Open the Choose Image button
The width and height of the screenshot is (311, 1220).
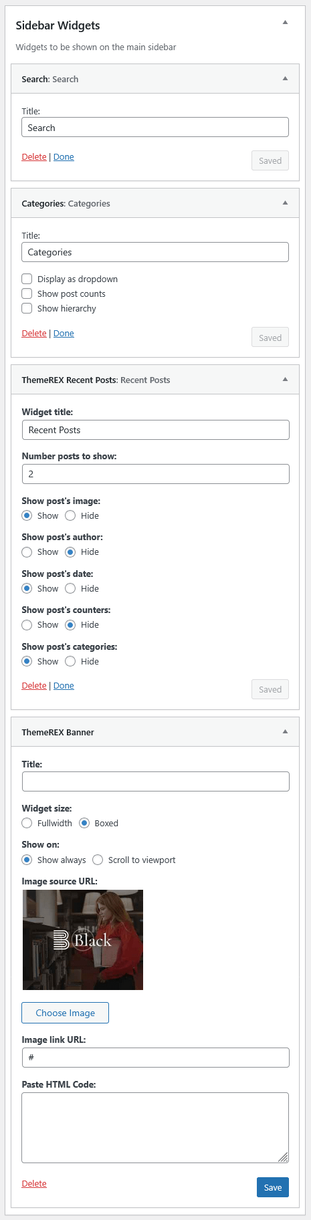65,1013
